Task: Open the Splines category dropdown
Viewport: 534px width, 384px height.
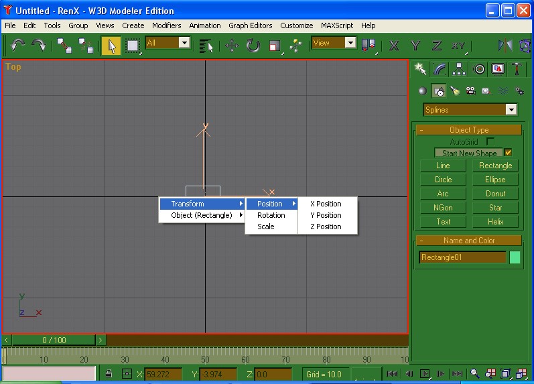Action: 511,110
